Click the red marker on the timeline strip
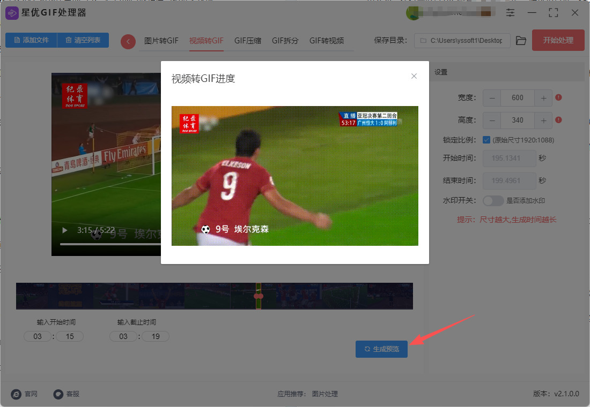590x407 pixels. point(259,296)
